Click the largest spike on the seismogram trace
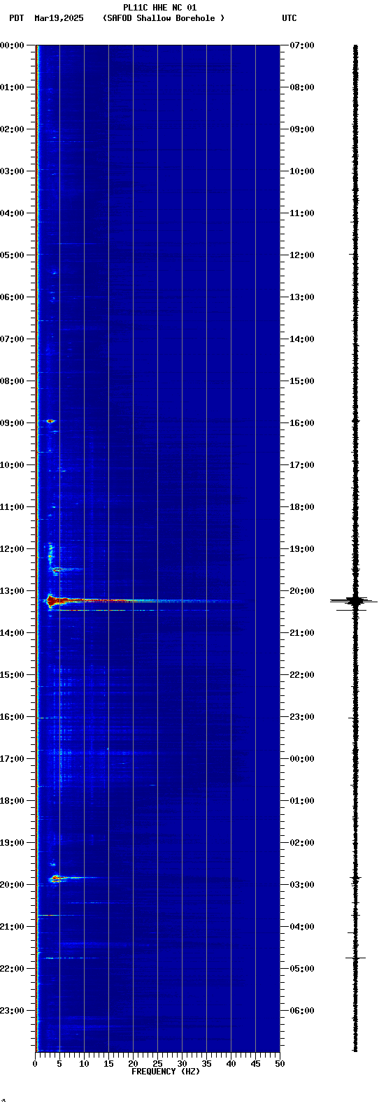386x1108 pixels. click(x=355, y=601)
